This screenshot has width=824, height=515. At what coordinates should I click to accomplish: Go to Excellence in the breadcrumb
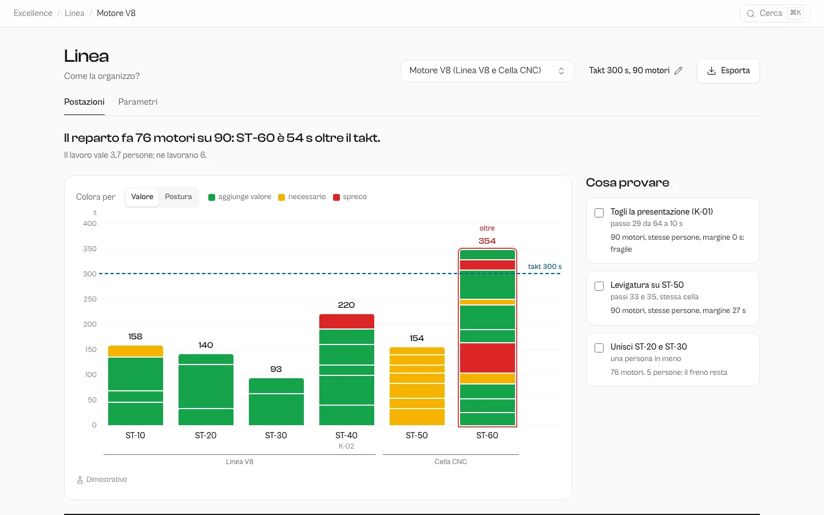(33, 13)
